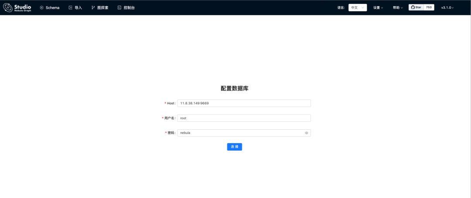Switch to the 图探索 page label
This screenshot has width=471, height=198.
click(102, 8)
